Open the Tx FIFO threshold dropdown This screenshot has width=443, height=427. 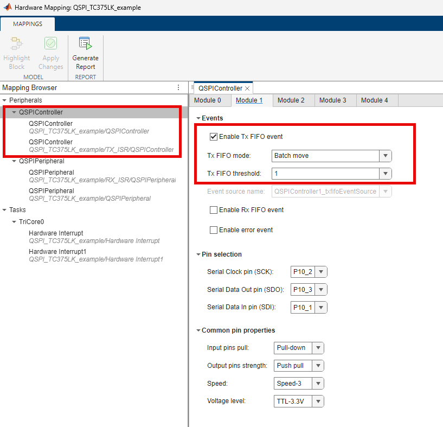(386, 174)
